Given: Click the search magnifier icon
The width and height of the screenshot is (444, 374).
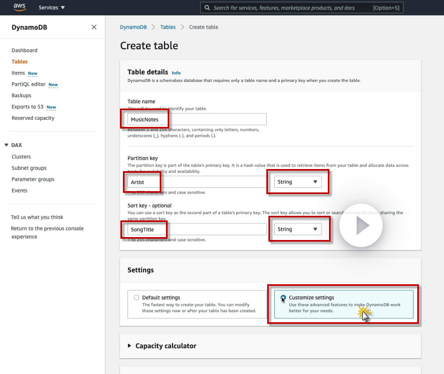Looking at the screenshot, I should tap(207, 8).
